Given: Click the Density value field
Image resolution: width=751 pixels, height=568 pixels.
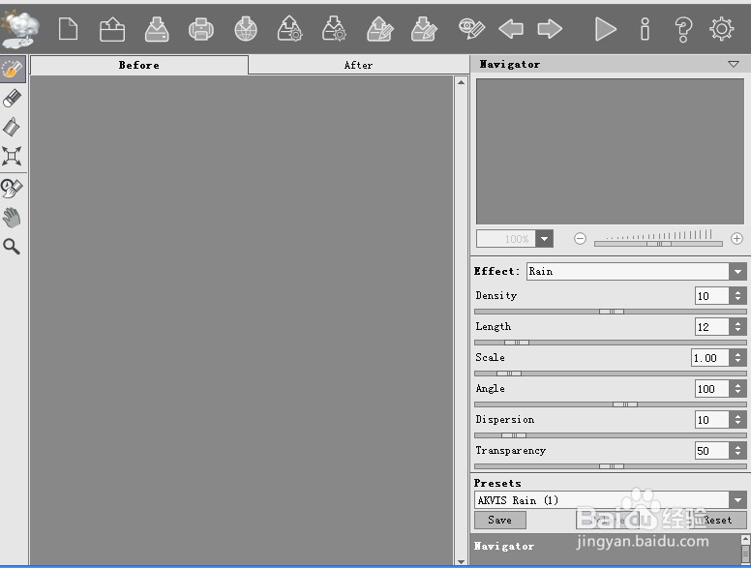Looking at the screenshot, I should [711, 296].
